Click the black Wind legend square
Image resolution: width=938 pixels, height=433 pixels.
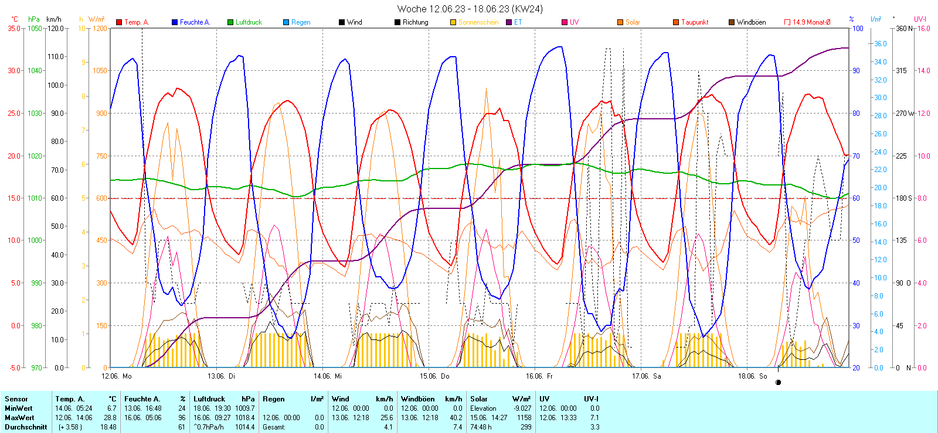click(x=342, y=22)
